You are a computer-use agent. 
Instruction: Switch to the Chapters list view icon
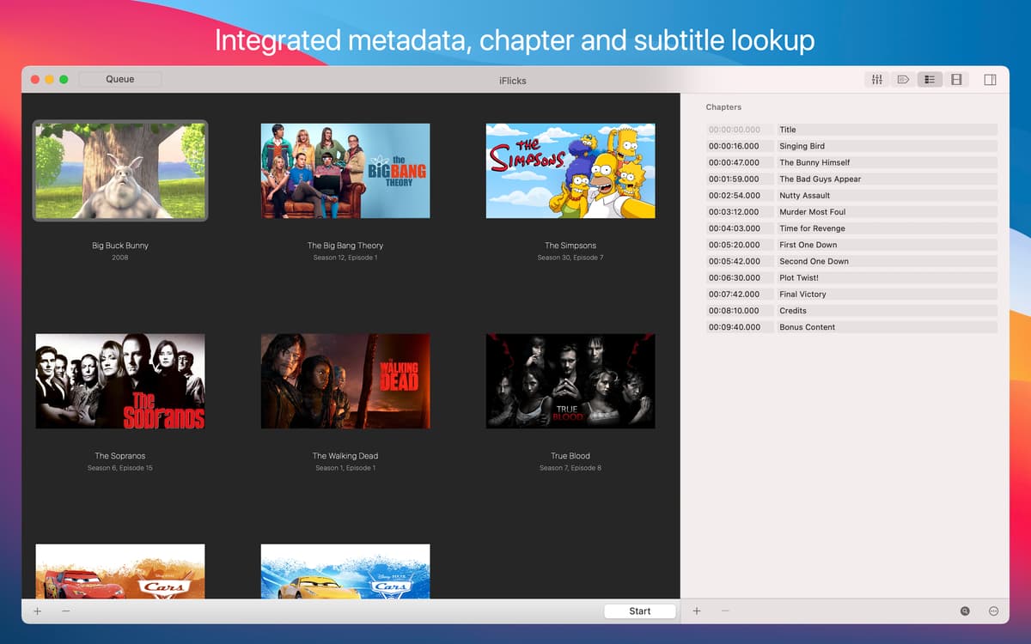pyautogui.click(x=930, y=79)
